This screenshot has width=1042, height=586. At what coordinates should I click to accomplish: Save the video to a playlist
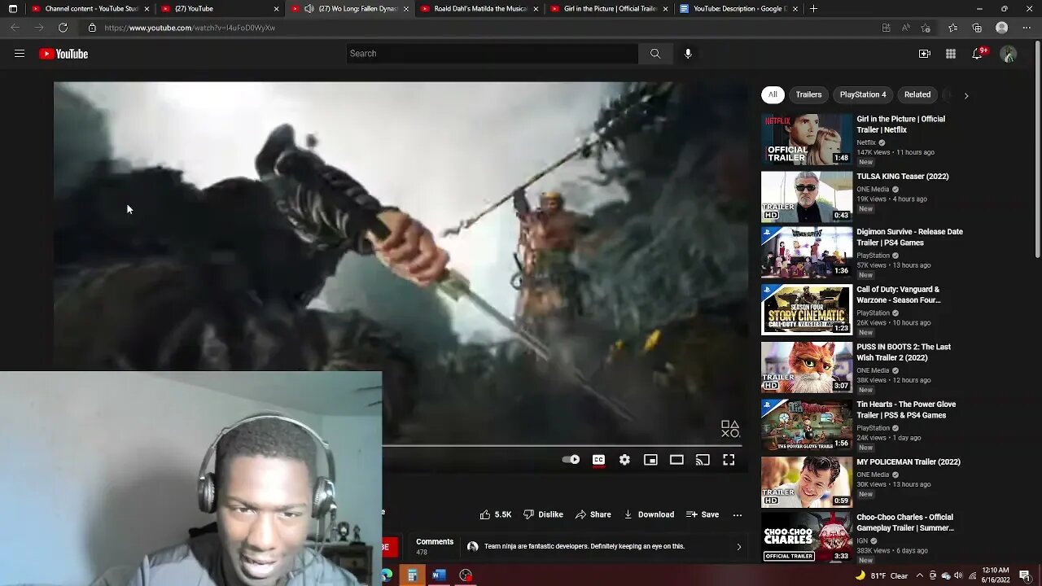click(703, 514)
